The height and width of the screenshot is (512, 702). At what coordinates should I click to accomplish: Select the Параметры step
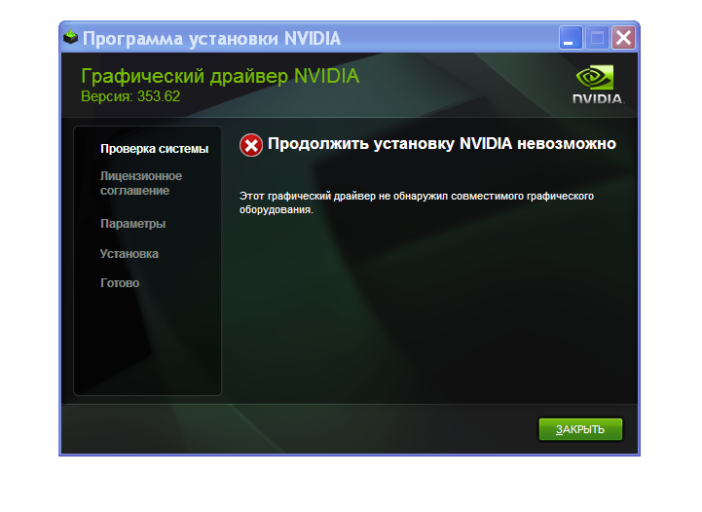133,223
